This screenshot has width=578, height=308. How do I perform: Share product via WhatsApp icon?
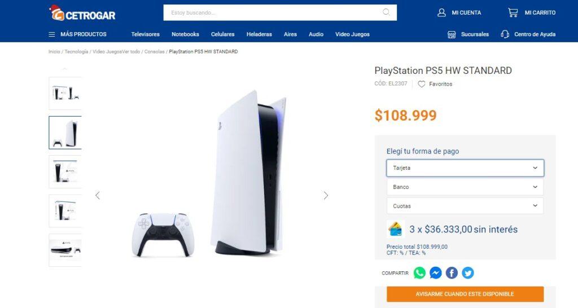(x=419, y=272)
